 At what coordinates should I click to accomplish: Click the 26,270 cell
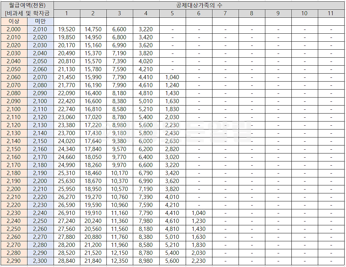click(67, 197)
